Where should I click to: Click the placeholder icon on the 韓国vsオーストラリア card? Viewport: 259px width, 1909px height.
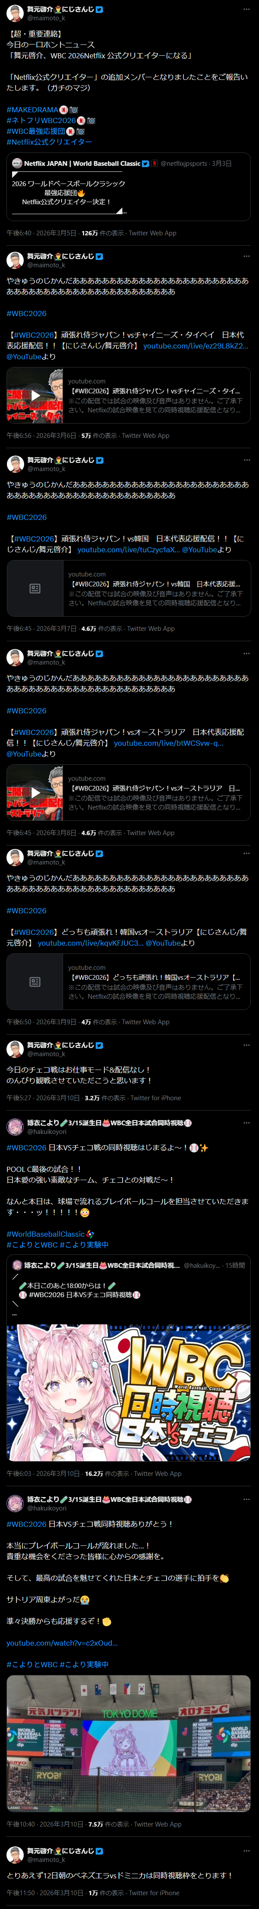[35, 982]
